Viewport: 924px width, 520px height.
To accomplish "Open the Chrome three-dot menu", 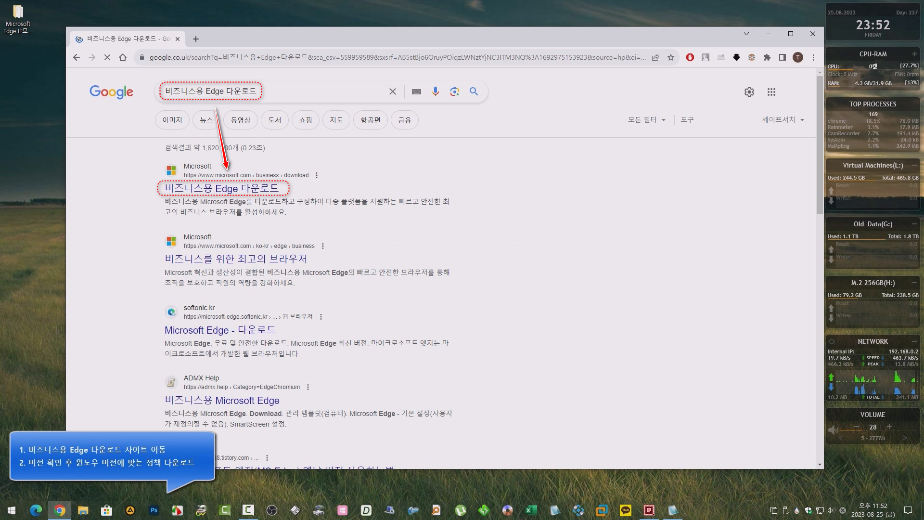I will pyautogui.click(x=813, y=57).
